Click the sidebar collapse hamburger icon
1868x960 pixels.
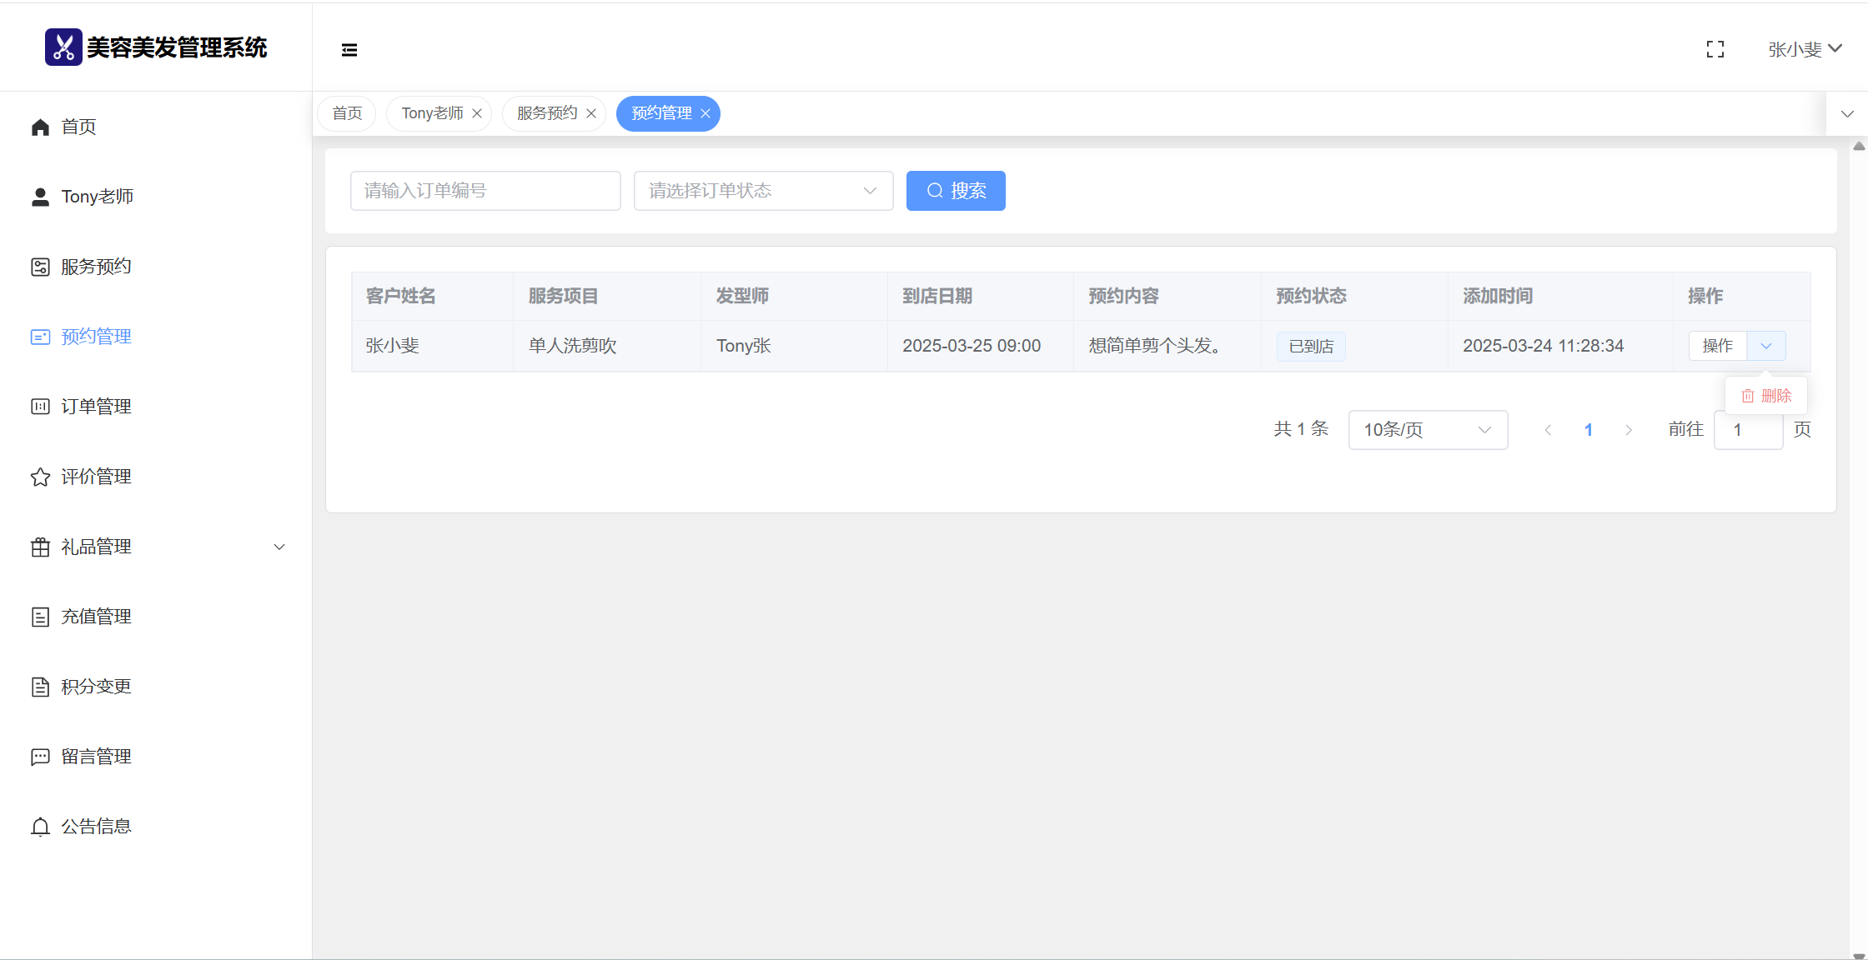pyautogui.click(x=349, y=50)
